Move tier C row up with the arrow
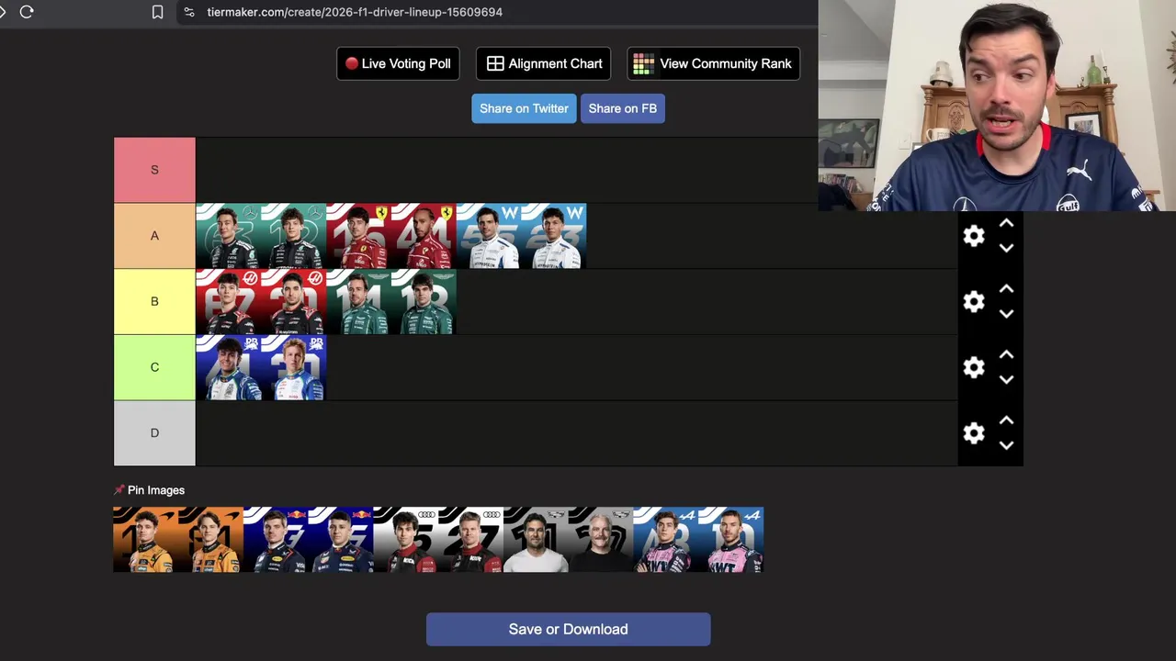 (x=1006, y=354)
